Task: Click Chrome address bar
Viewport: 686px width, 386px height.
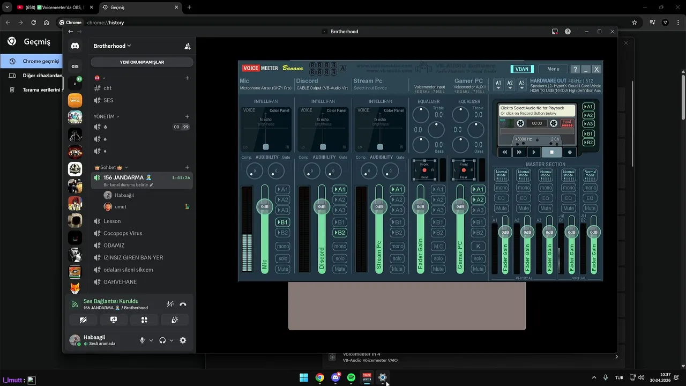Action: click(x=343, y=23)
